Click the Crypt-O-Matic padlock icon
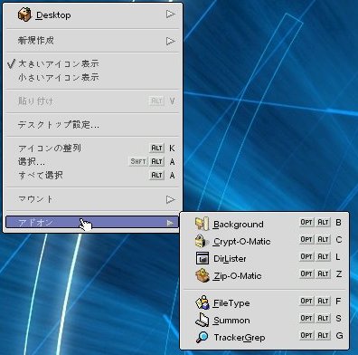 pos(202,241)
